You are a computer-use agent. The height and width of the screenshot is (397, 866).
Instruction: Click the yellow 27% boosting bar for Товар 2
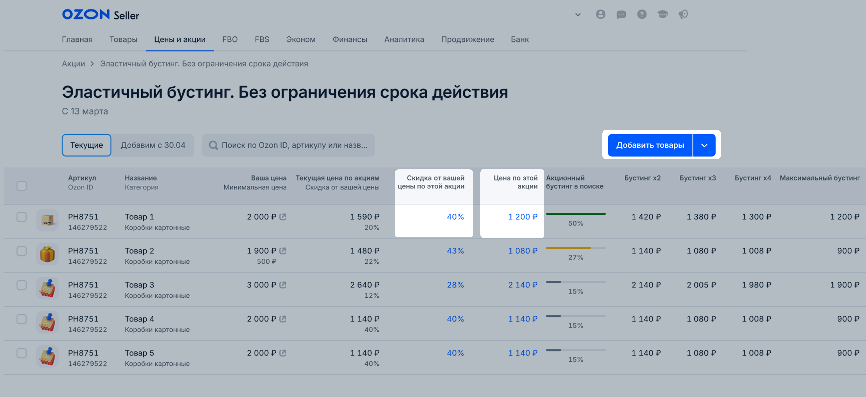576,248
